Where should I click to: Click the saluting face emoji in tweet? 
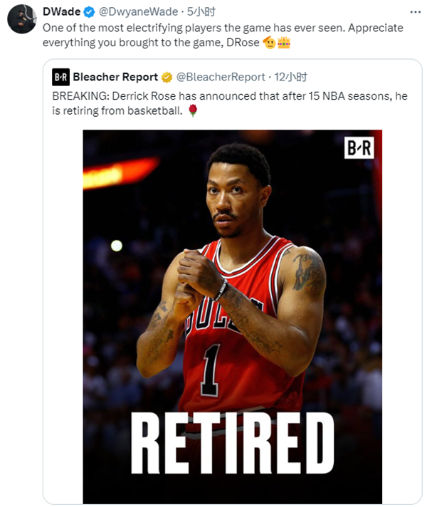tap(269, 42)
